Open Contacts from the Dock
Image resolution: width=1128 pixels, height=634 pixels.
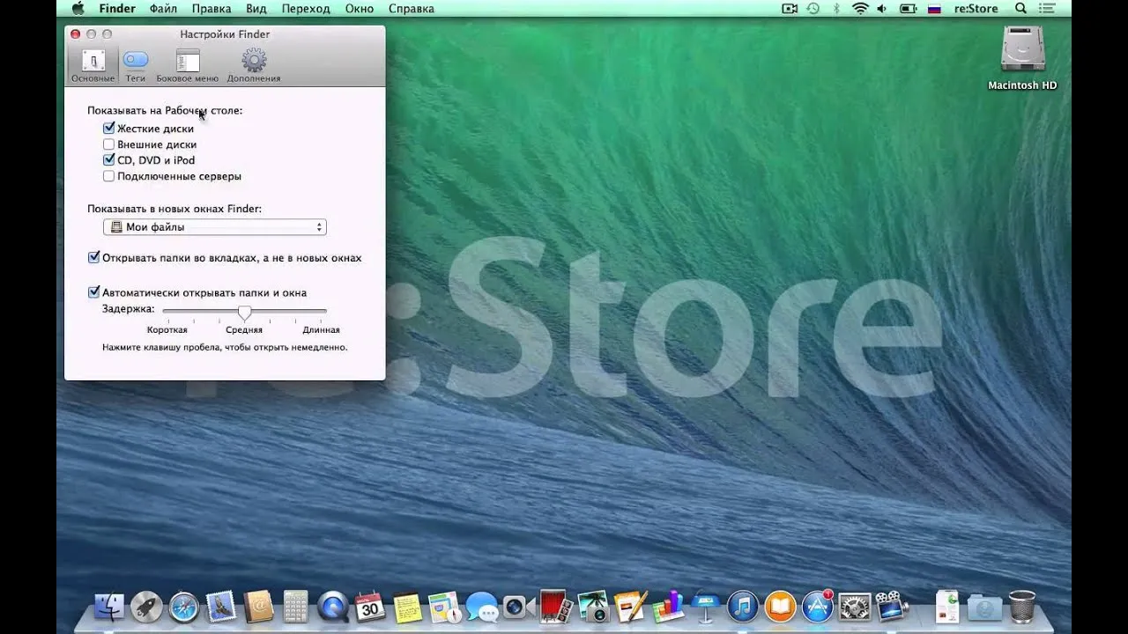[259, 606]
